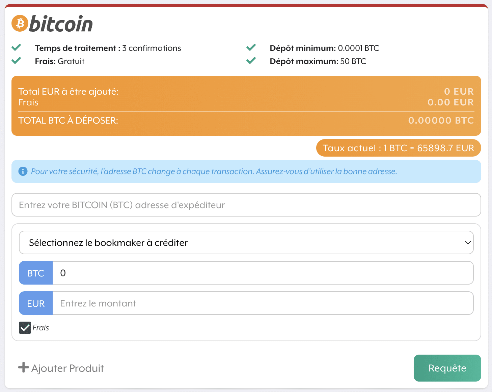Click the blue EUR currency label
This screenshot has height=392, width=492.
[36, 303]
